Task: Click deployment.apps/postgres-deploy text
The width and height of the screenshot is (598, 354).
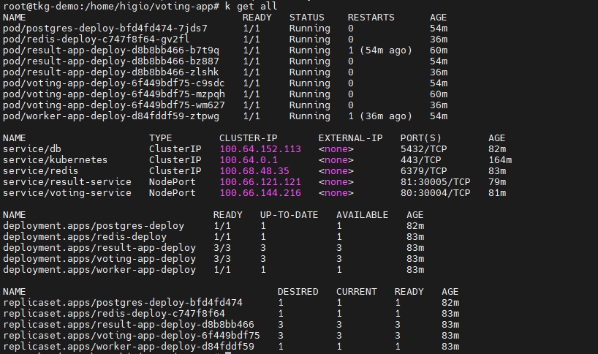Action: coord(94,225)
